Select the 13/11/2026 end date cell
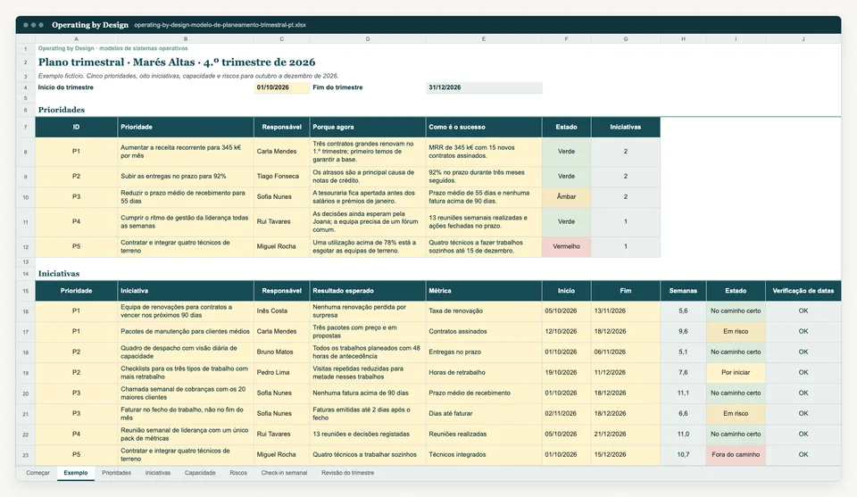This screenshot has width=857, height=497. tap(626, 311)
